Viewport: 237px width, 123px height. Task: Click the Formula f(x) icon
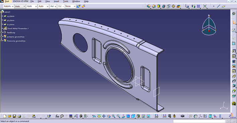(57, 116)
